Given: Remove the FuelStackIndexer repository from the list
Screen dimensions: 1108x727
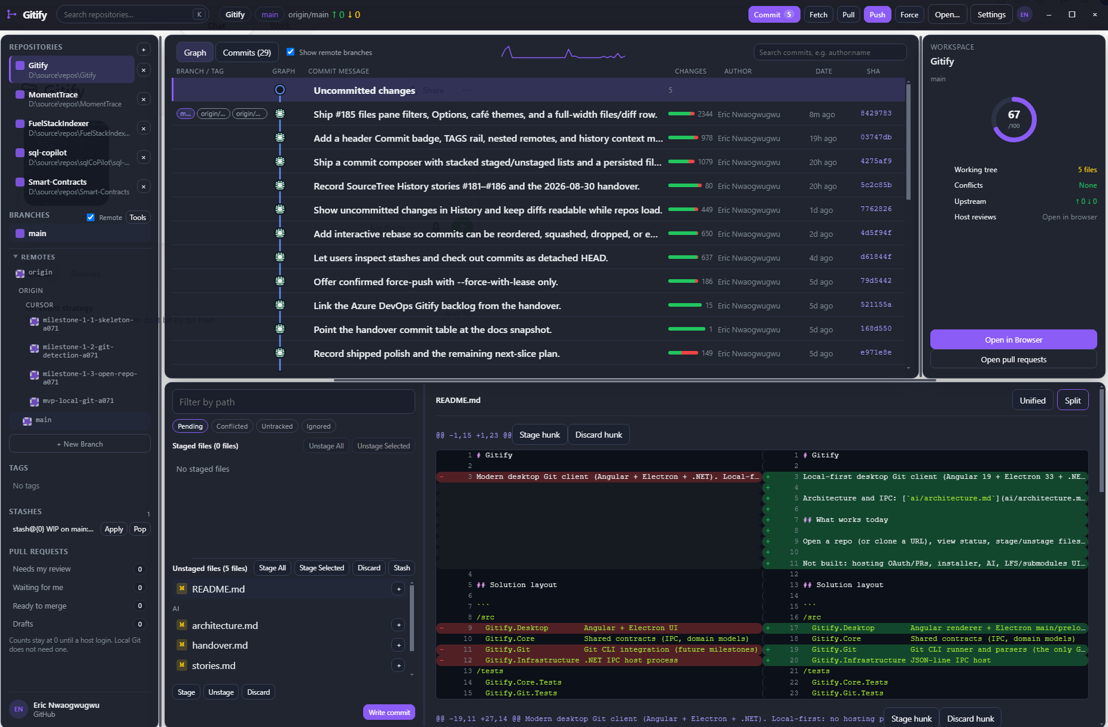Looking at the screenshot, I should click(x=144, y=129).
